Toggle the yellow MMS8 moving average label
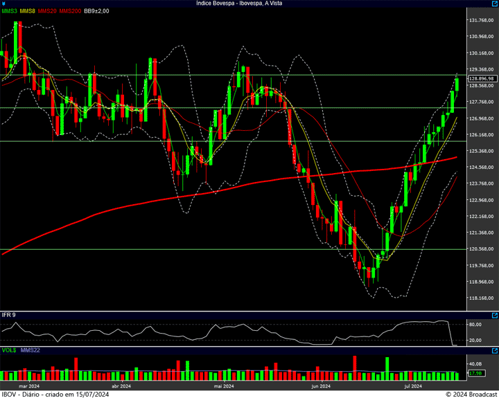This screenshot has width=499, height=398. pyautogui.click(x=28, y=12)
